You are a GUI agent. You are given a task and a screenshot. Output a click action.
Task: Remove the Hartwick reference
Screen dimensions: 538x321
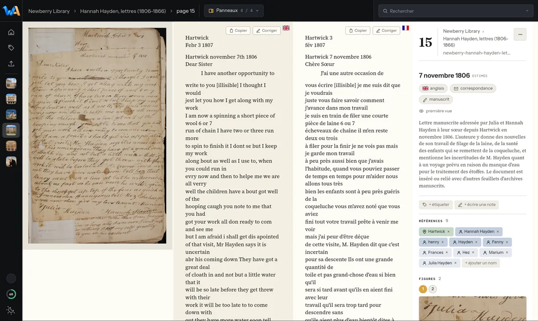(x=448, y=232)
